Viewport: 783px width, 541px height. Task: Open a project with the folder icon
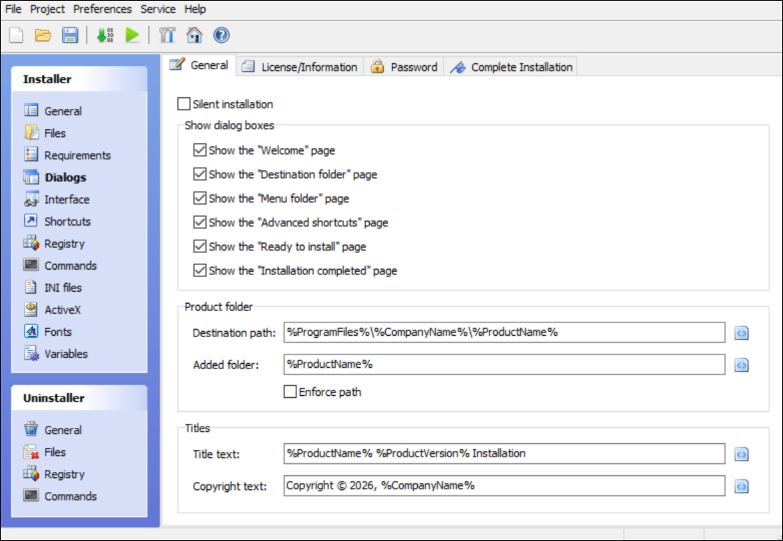43,35
